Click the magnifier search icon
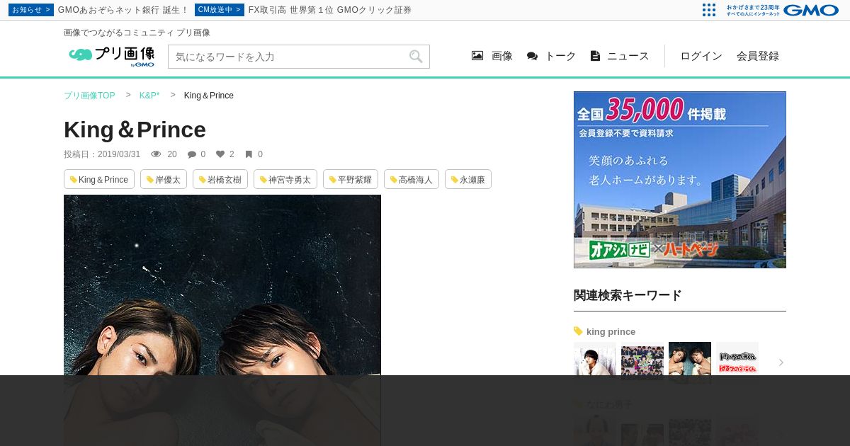Image resolution: width=850 pixels, height=446 pixels. click(x=416, y=57)
